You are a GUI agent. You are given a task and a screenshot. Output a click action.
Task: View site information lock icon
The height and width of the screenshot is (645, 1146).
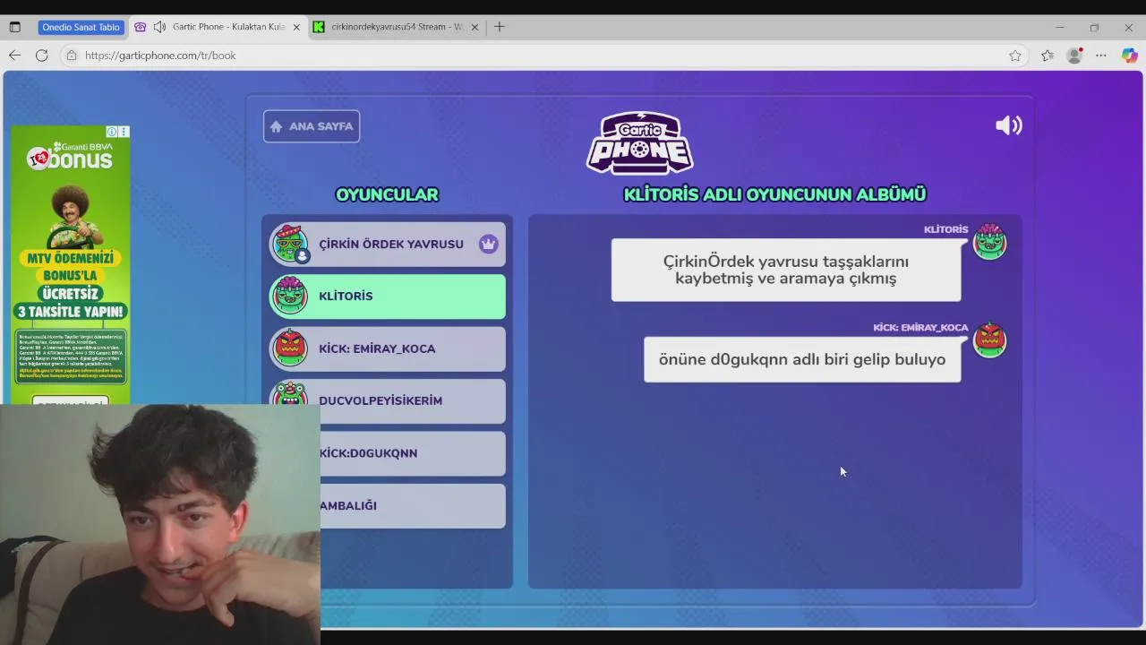click(x=72, y=56)
